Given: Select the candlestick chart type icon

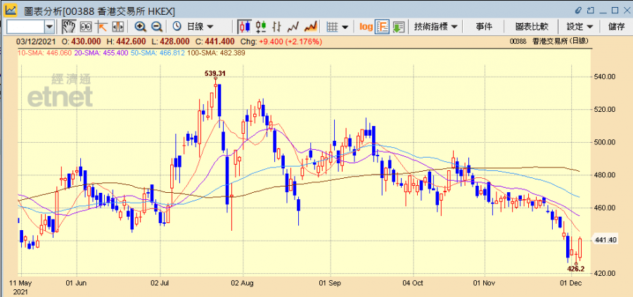Looking at the screenshot, I should tap(244, 27).
